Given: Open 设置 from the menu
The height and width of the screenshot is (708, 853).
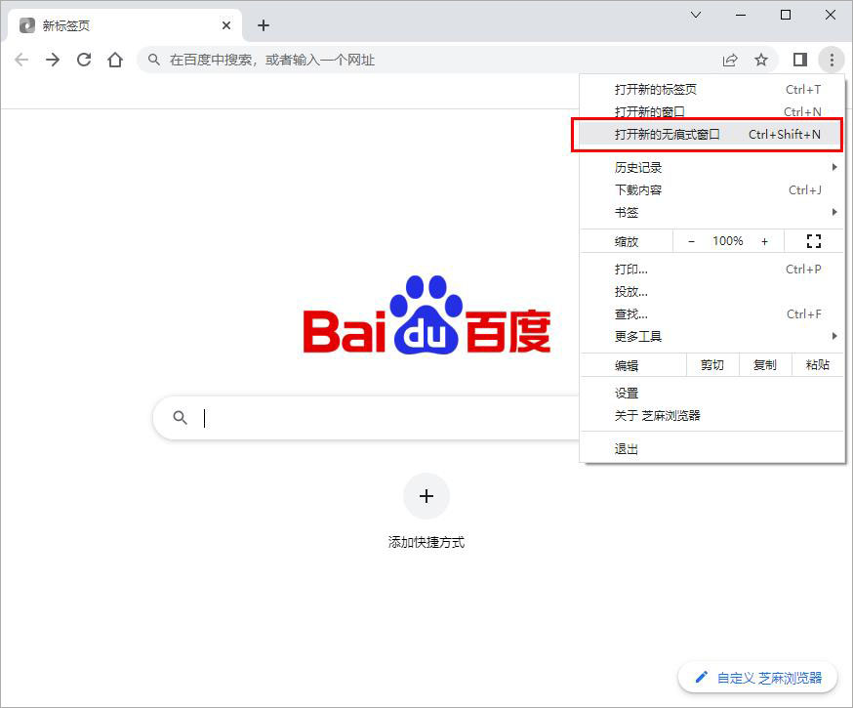Looking at the screenshot, I should [712, 393].
